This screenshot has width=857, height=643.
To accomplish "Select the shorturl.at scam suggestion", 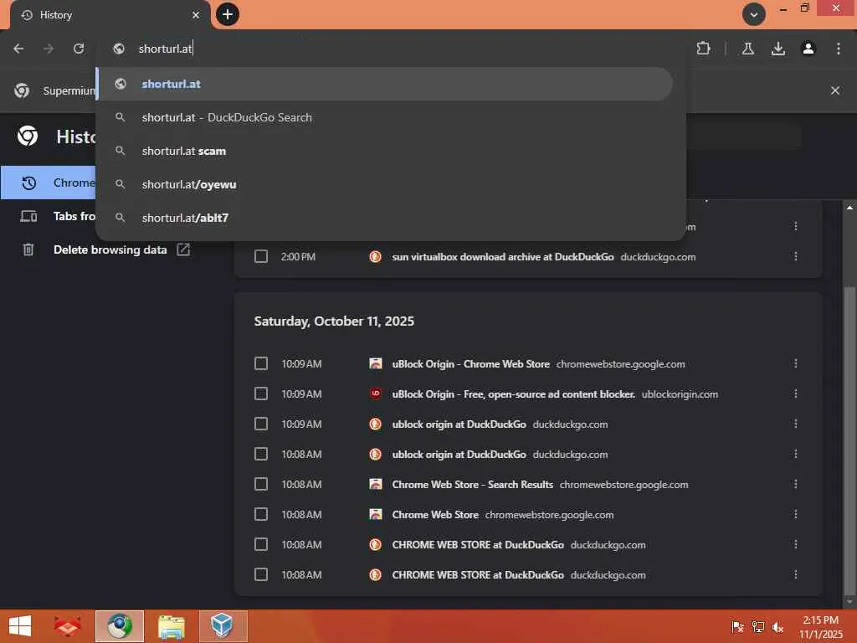I will pos(384,151).
